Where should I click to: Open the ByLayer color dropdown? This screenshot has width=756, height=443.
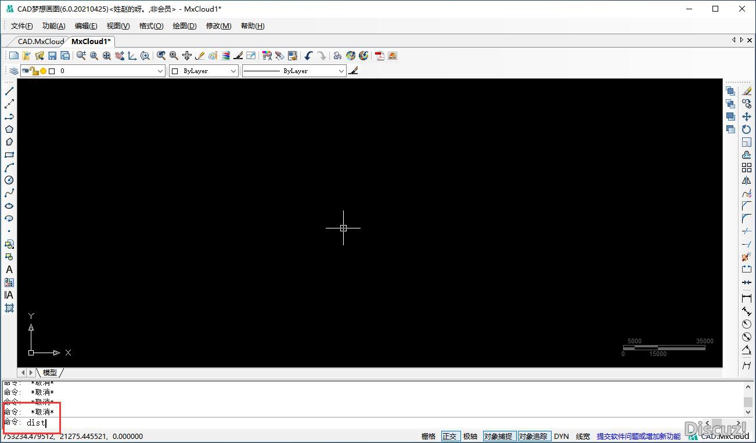tap(233, 71)
